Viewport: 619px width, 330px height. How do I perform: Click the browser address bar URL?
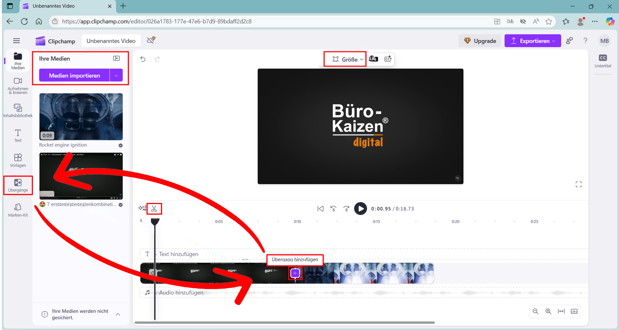(157, 21)
